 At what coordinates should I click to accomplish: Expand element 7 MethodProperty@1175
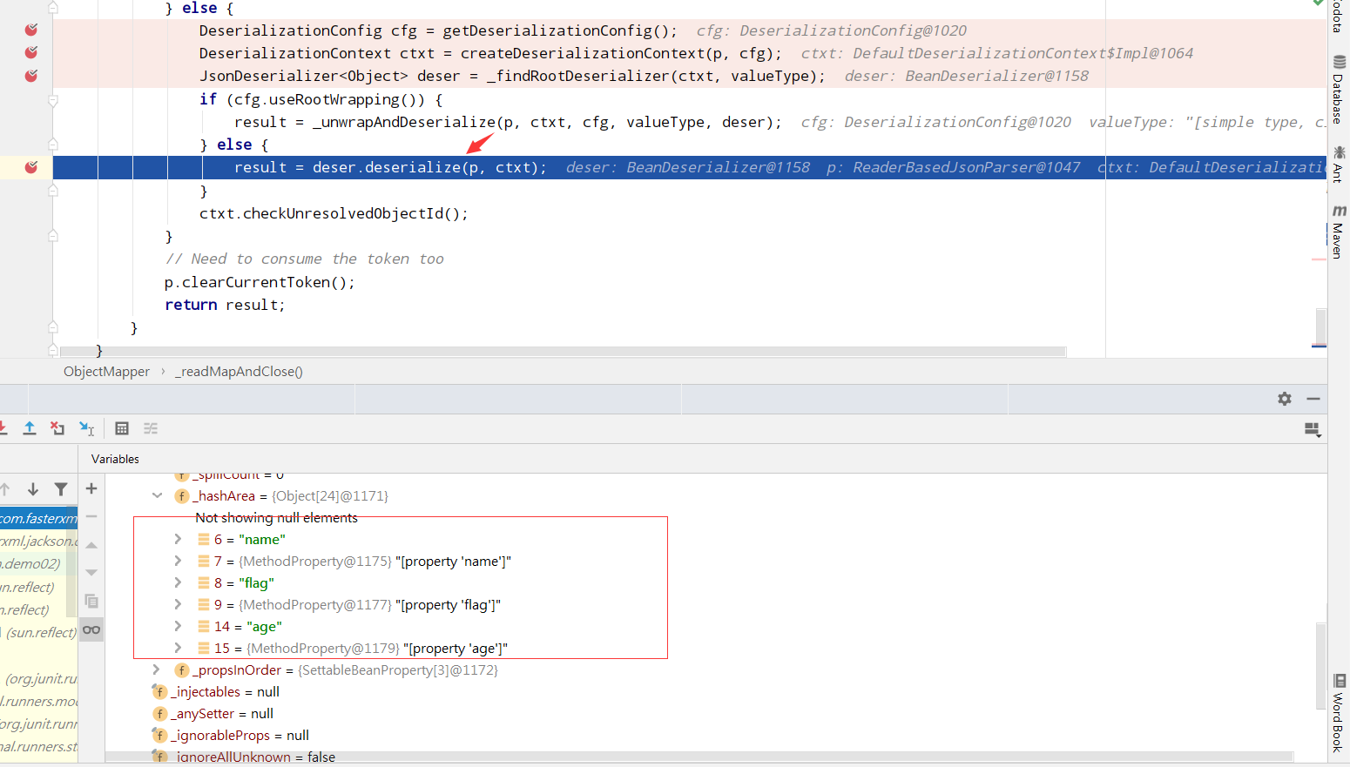pos(178,561)
